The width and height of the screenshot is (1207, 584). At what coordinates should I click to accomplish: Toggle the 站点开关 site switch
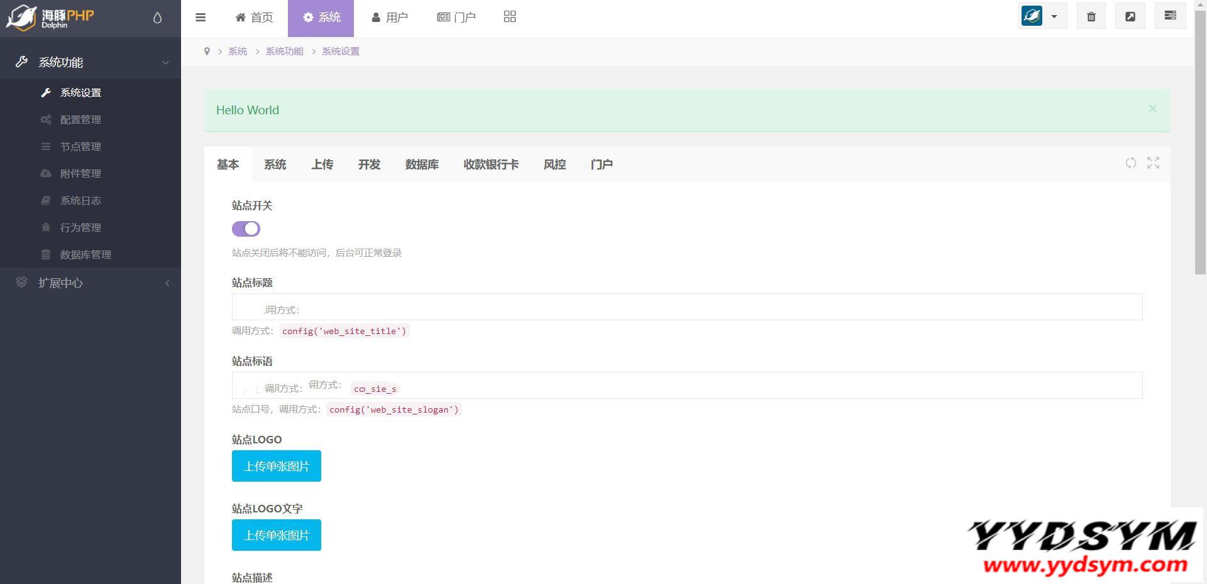tap(246, 229)
